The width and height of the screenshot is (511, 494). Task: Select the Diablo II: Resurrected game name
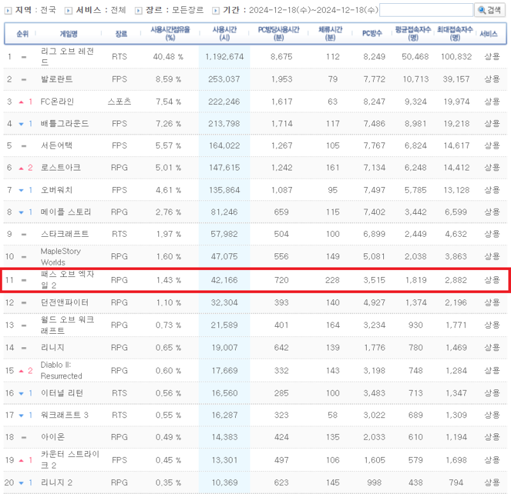61,370
